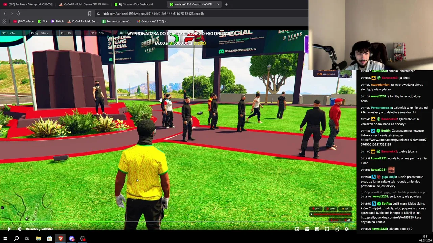This screenshot has height=243, width=433.
Task: Open Windows Start menu
Action: [x=5, y=239]
